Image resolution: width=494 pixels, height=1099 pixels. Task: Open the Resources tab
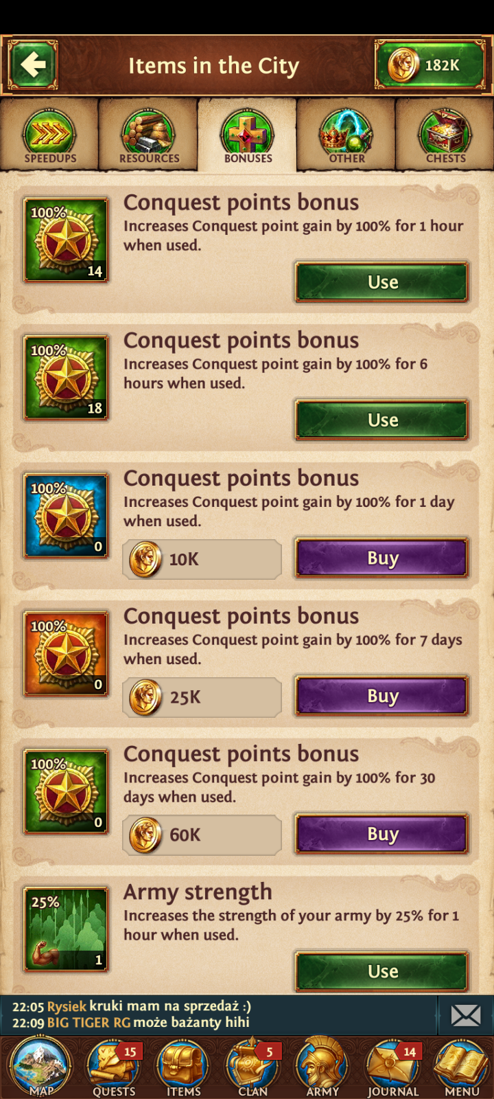pyautogui.click(x=149, y=135)
